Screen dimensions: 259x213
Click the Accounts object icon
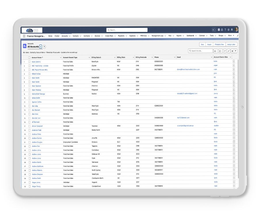click(x=25, y=46)
